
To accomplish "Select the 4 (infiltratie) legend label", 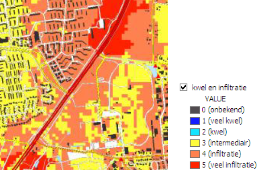I will 221,154.
